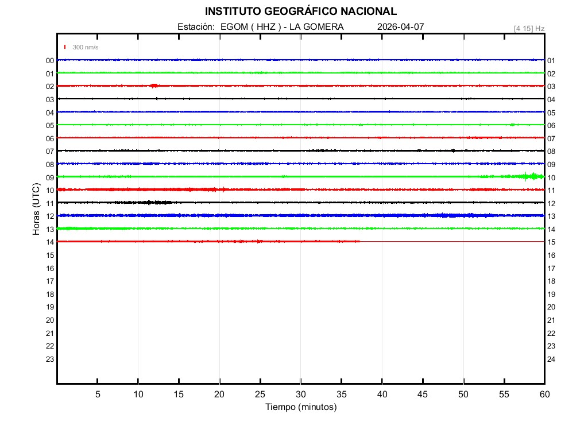Click the 60 tick on the time axis
Screen dimensions: 588x441
point(544,394)
